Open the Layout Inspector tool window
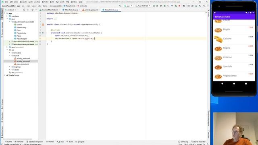 [x=198, y=142]
